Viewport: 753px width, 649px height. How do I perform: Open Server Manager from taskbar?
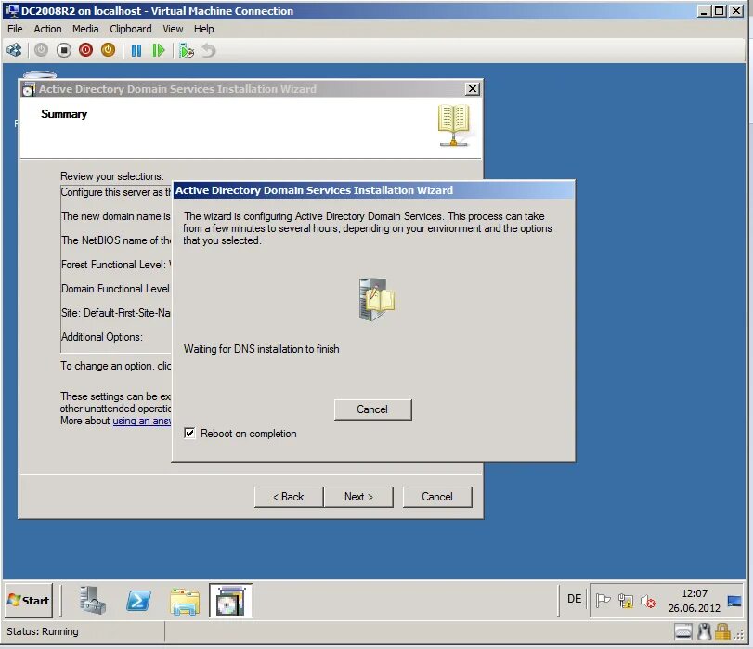point(92,601)
